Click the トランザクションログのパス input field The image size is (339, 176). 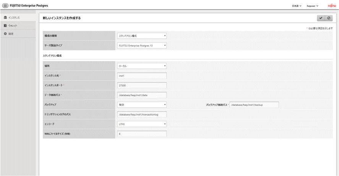142,114
